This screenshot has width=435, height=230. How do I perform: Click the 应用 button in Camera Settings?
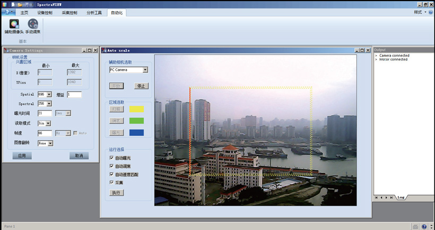22,156
